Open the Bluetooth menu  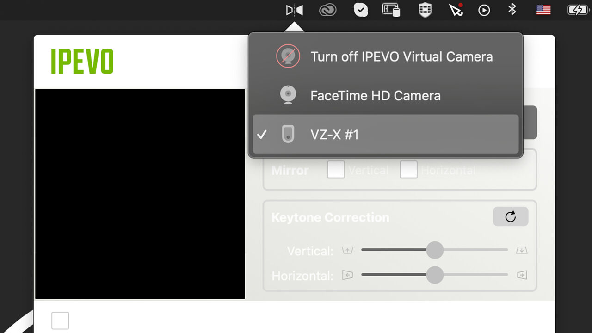click(x=512, y=10)
